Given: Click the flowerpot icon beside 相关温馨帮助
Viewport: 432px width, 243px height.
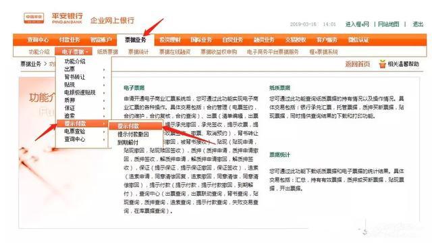Looking at the screenshot, I should tap(382, 64).
